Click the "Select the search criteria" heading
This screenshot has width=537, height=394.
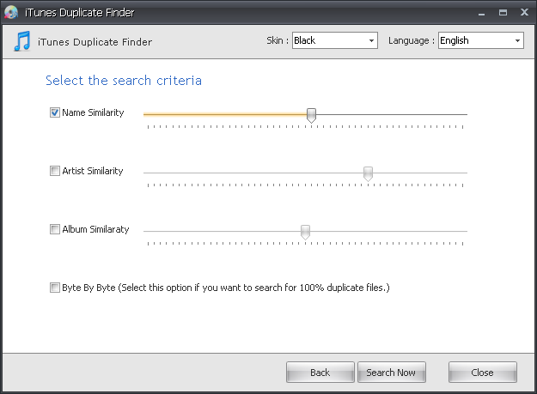tap(124, 81)
